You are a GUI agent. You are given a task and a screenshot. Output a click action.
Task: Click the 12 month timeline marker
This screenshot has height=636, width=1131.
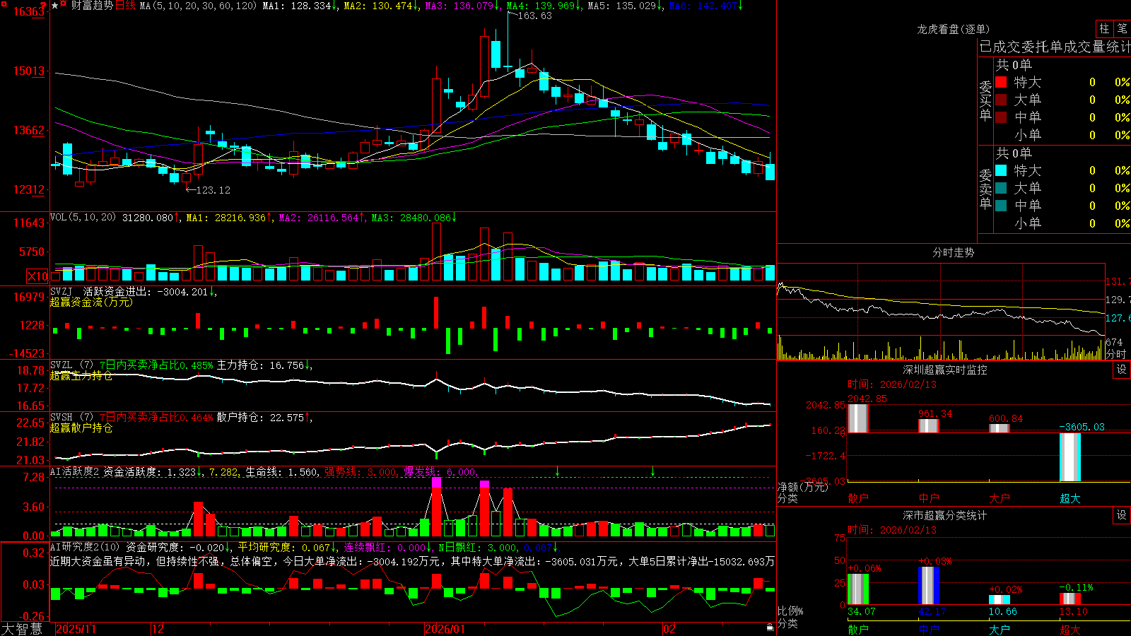[158, 629]
